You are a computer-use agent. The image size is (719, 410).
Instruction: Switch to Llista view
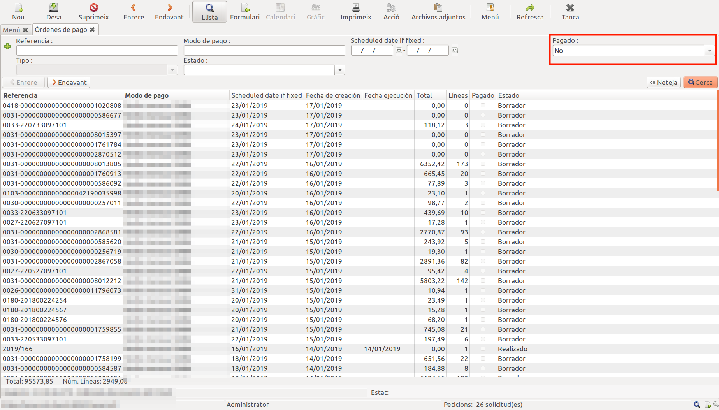[209, 12]
